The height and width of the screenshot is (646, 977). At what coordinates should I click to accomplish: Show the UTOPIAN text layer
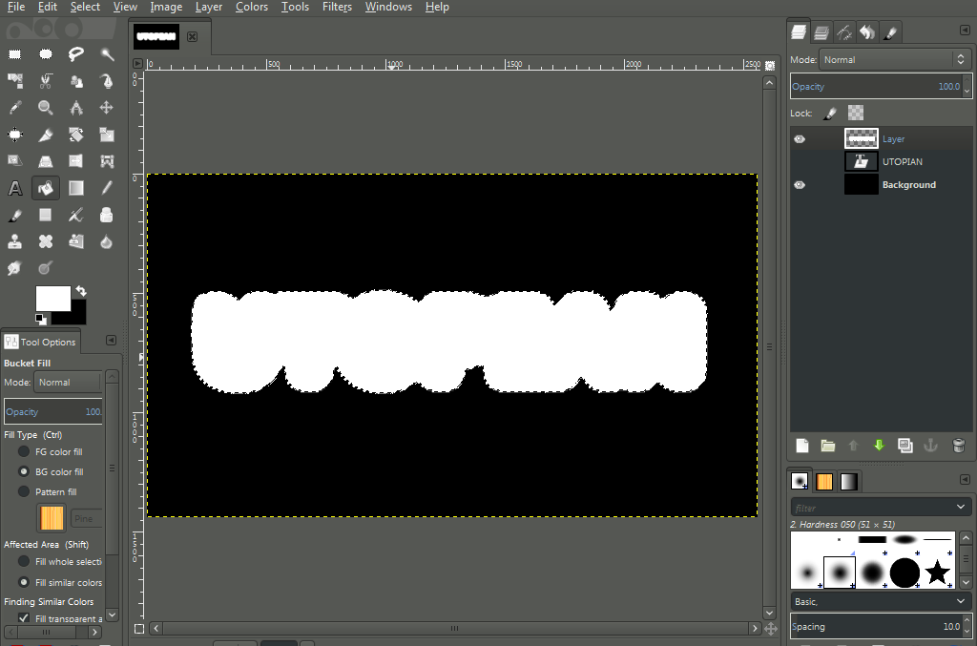pos(800,162)
